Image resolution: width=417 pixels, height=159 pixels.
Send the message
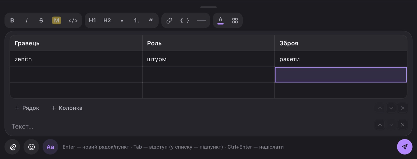[x=404, y=147]
